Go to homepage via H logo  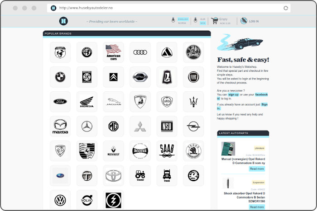coord(63,21)
